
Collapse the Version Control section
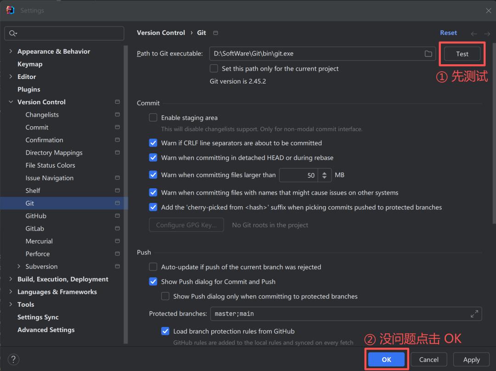click(11, 102)
